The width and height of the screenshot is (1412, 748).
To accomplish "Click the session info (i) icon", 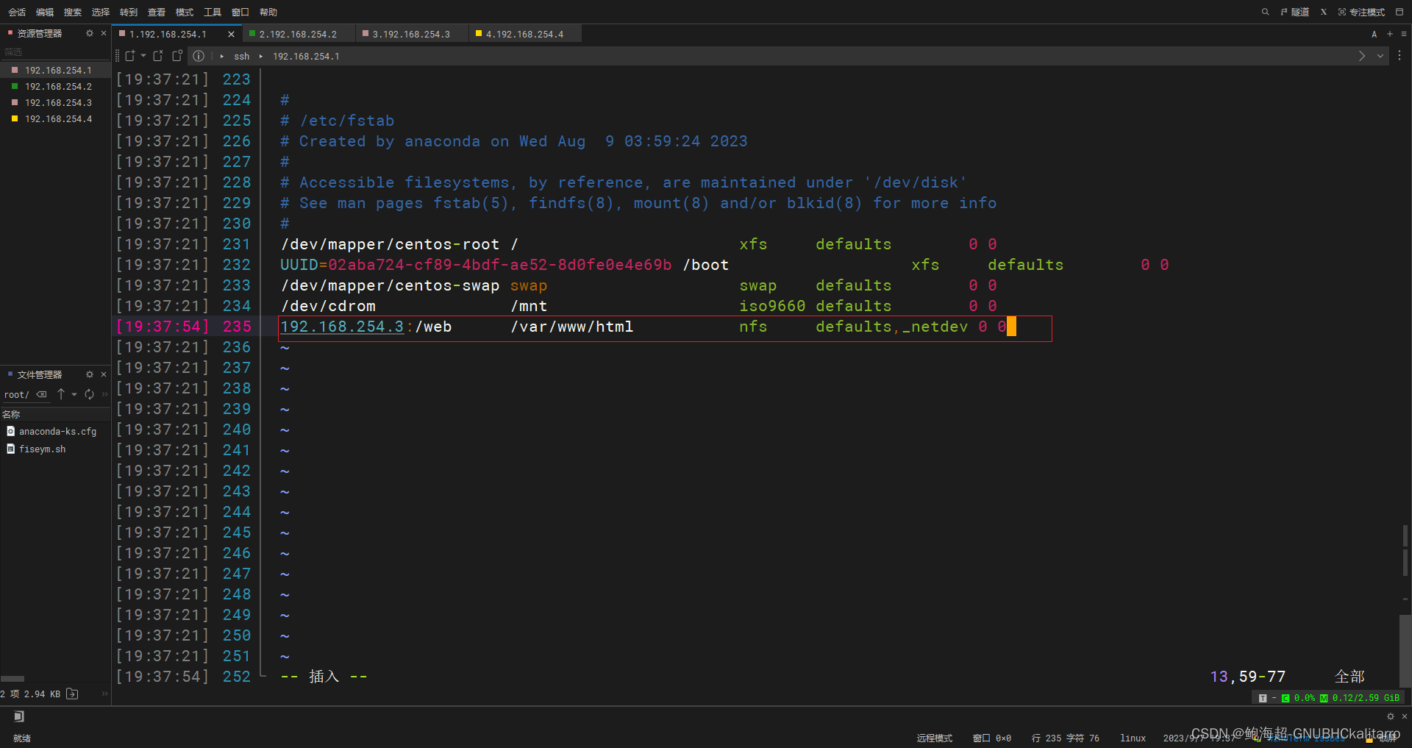I will (x=199, y=56).
